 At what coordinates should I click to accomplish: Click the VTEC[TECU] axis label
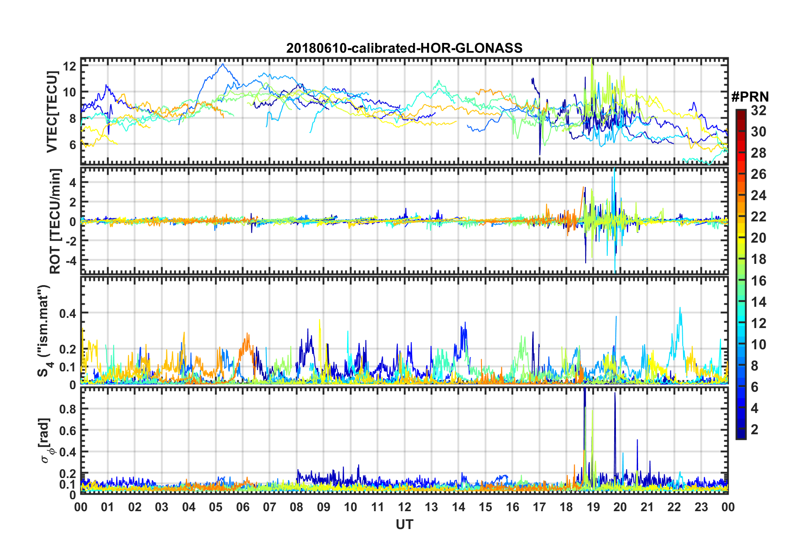click(52, 112)
